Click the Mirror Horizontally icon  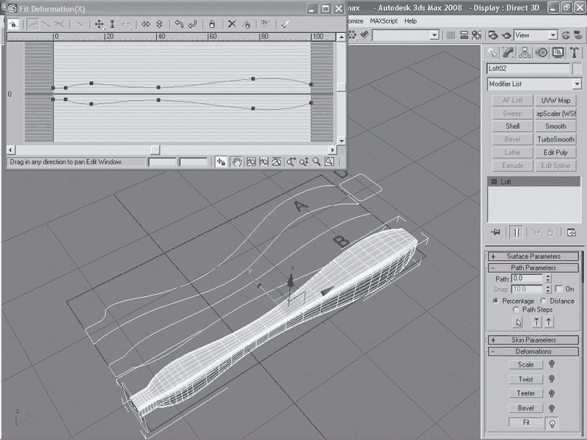(146, 24)
